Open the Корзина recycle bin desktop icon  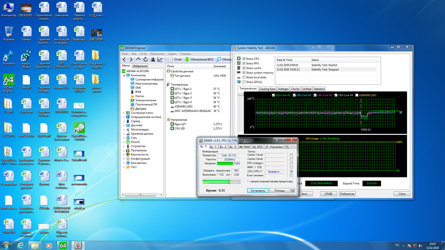click(9, 31)
